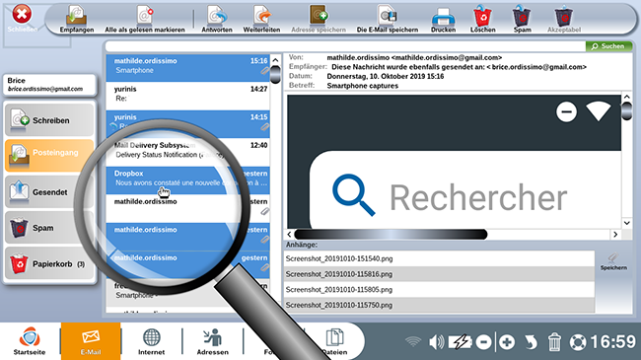
Task: Open the Internet tab in bottom bar
Action: click(x=151, y=341)
